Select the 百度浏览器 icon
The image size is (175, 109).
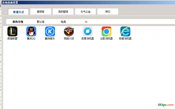coord(87,31)
